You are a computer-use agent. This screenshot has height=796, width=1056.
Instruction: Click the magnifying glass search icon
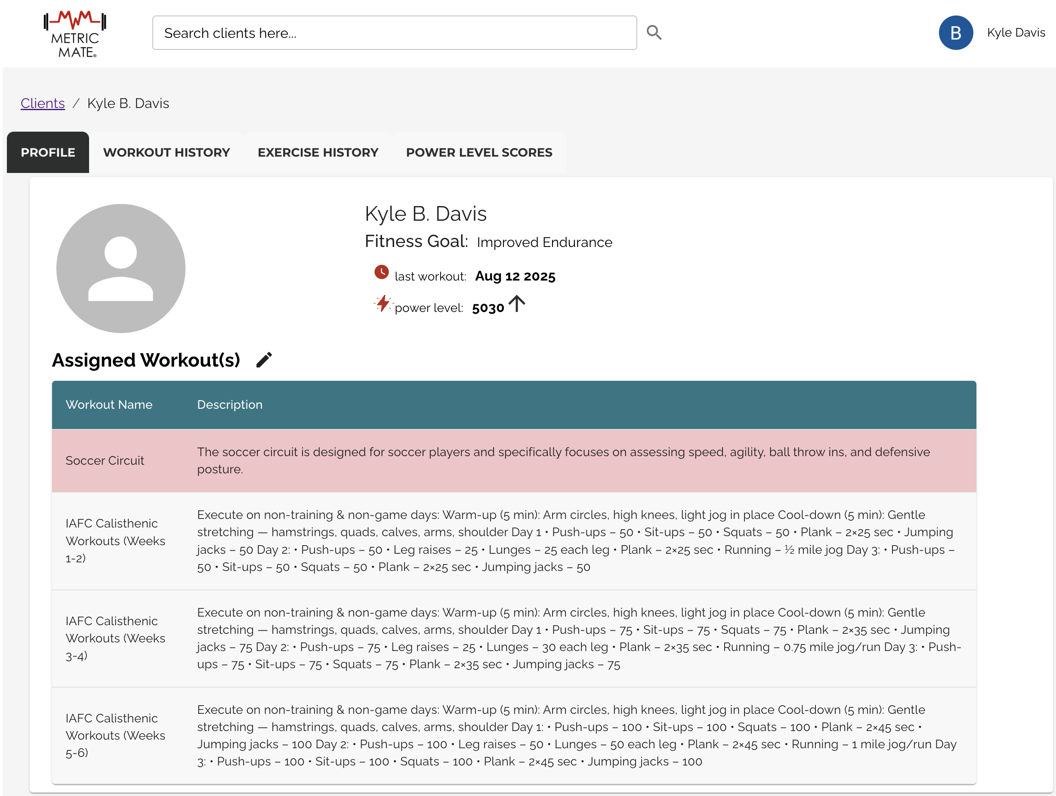tap(654, 32)
